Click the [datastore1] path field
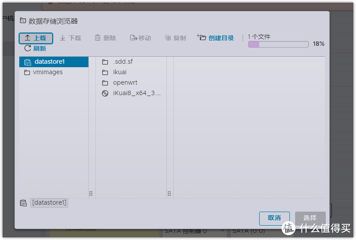The width and height of the screenshot is (356, 240). coord(49,202)
